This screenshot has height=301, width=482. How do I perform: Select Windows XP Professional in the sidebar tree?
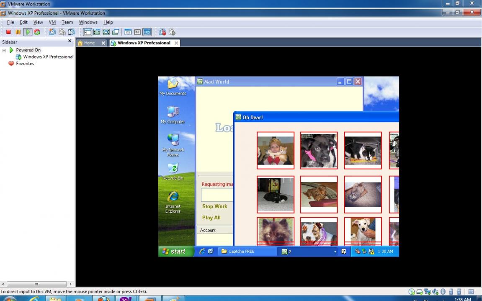pos(48,57)
